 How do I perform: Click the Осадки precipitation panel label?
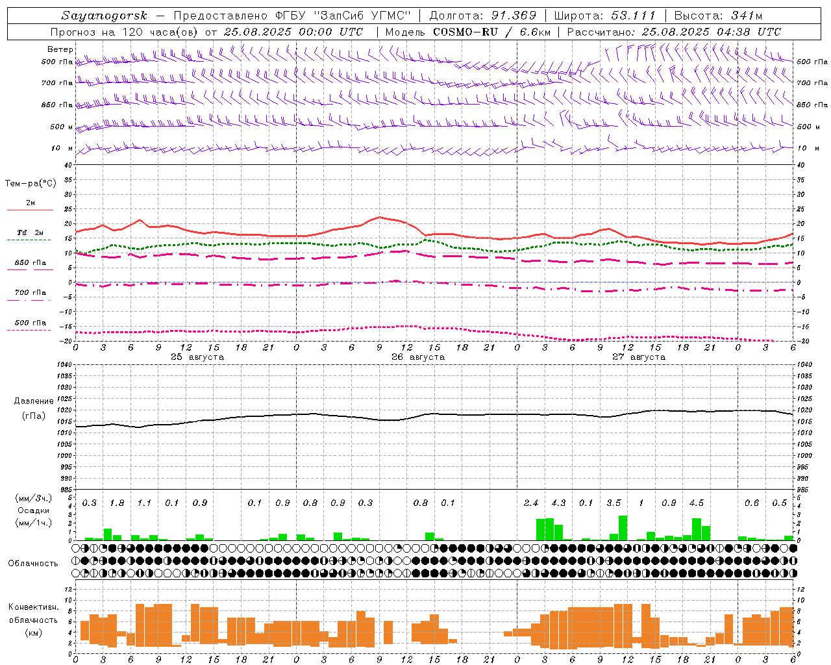click(x=34, y=510)
